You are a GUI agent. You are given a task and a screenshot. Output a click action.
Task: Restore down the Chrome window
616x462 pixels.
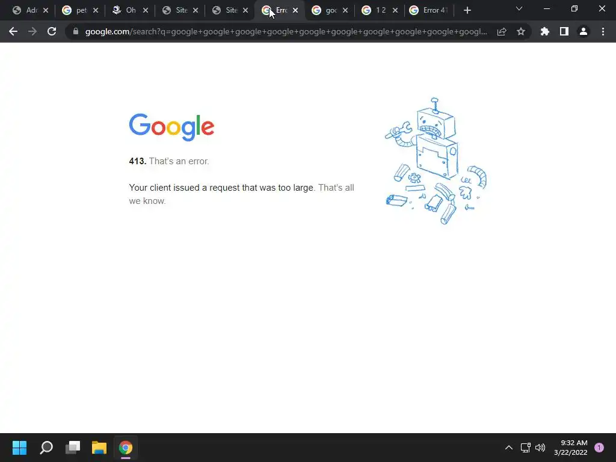tap(574, 8)
